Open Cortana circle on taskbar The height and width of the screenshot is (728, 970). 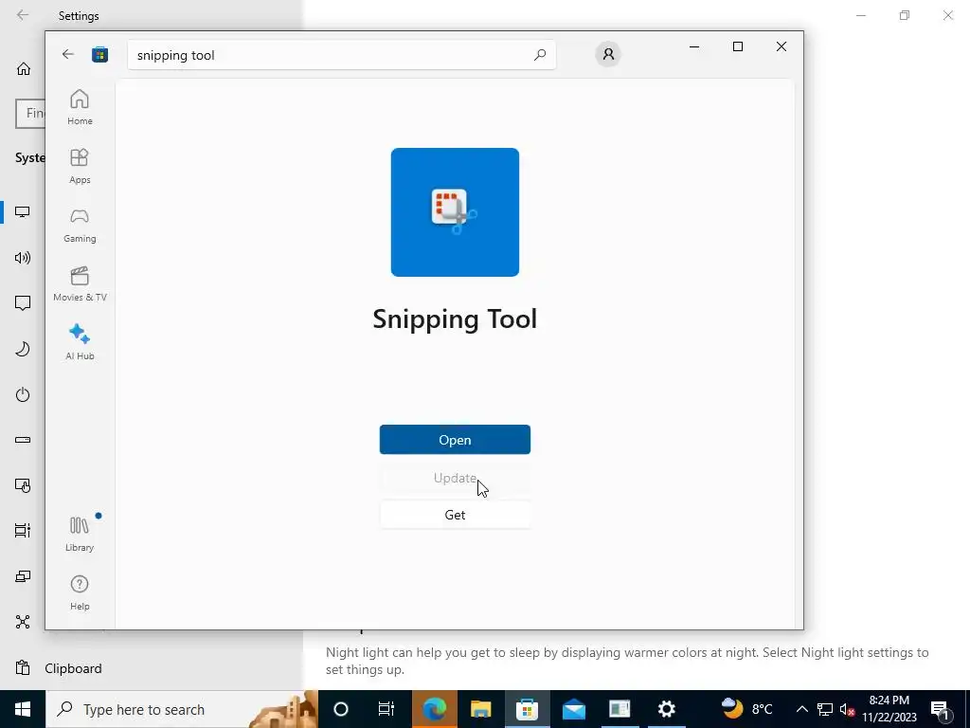coord(341,709)
